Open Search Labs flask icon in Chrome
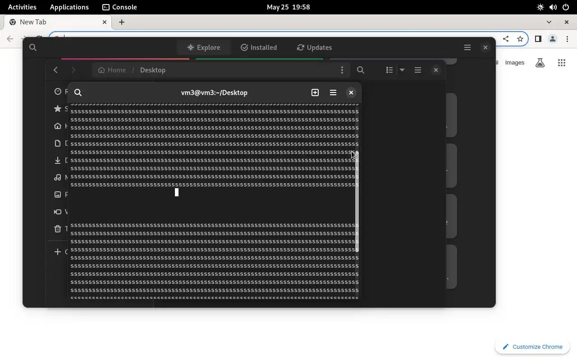Screen dimensions: 577x361 [x=540, y=63]
